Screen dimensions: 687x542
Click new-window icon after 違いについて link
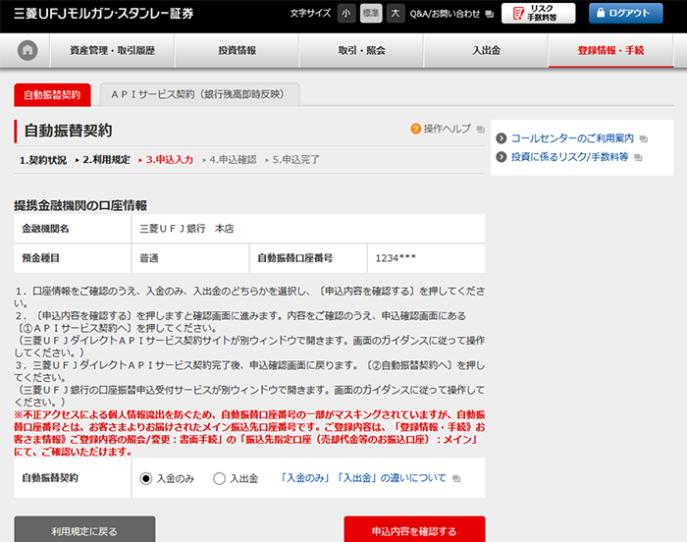454,479
